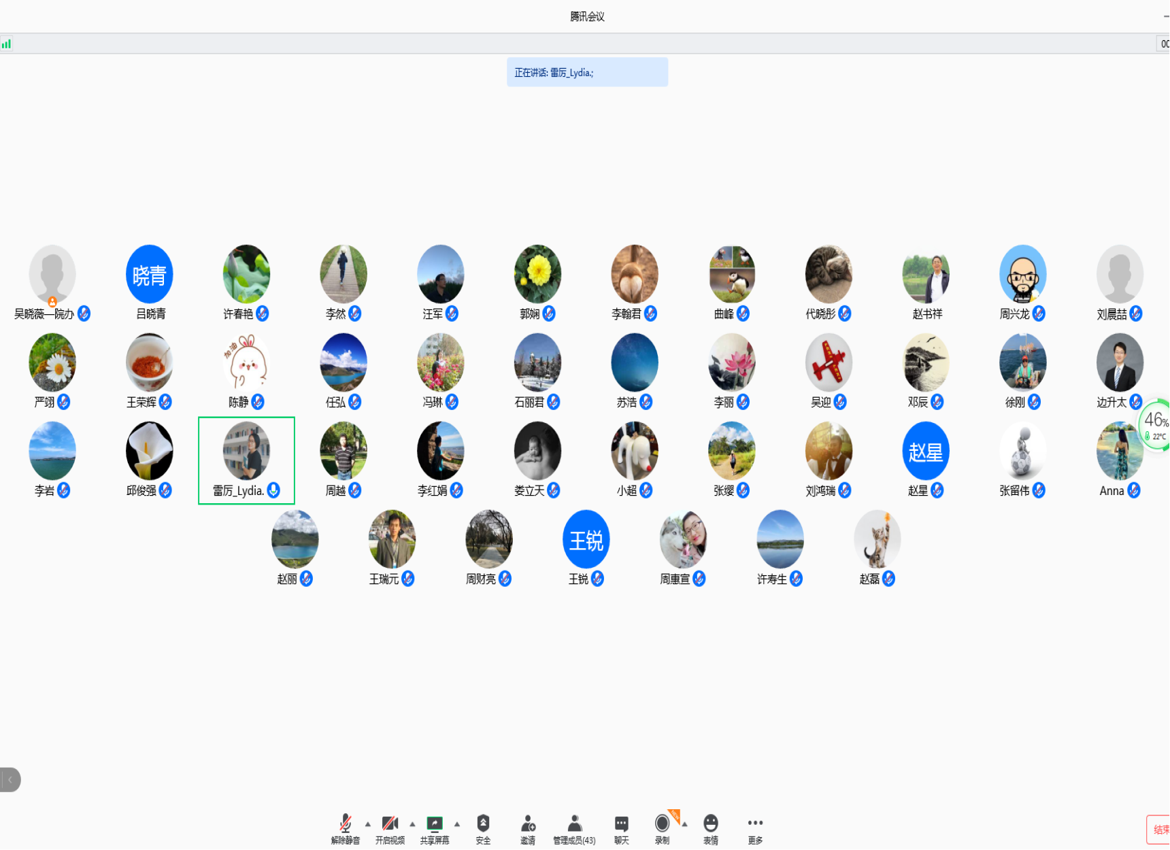Open the emoji reactions (表情) picker

point(710,828)
